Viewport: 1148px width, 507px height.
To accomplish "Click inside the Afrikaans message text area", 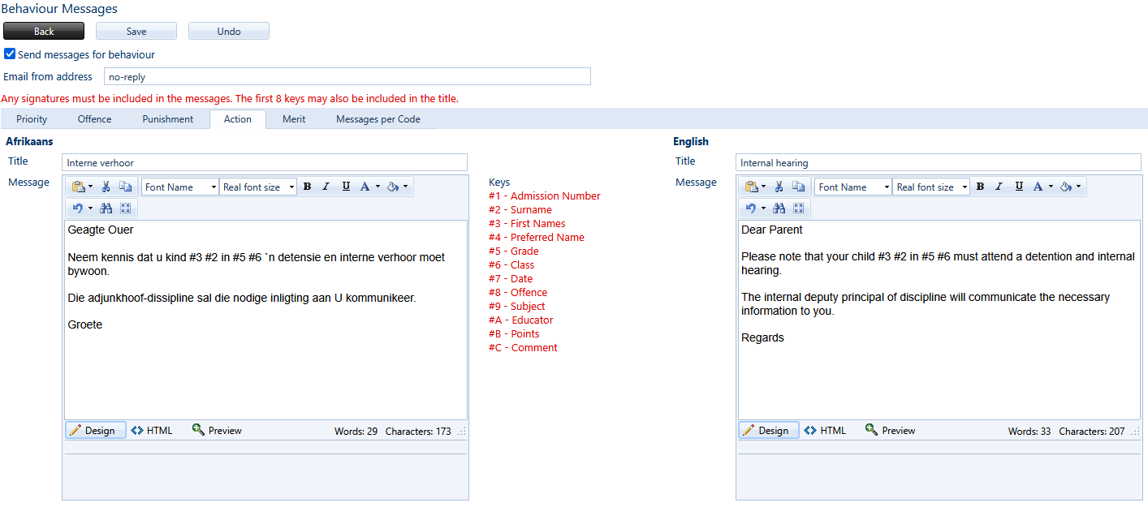I will pos(266,320).
